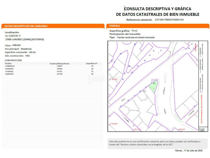Click 'ALMACEN' in the 1/01/02 row
Image resolution: width=210 pixels, height=158 pixels.
point(9,74)
